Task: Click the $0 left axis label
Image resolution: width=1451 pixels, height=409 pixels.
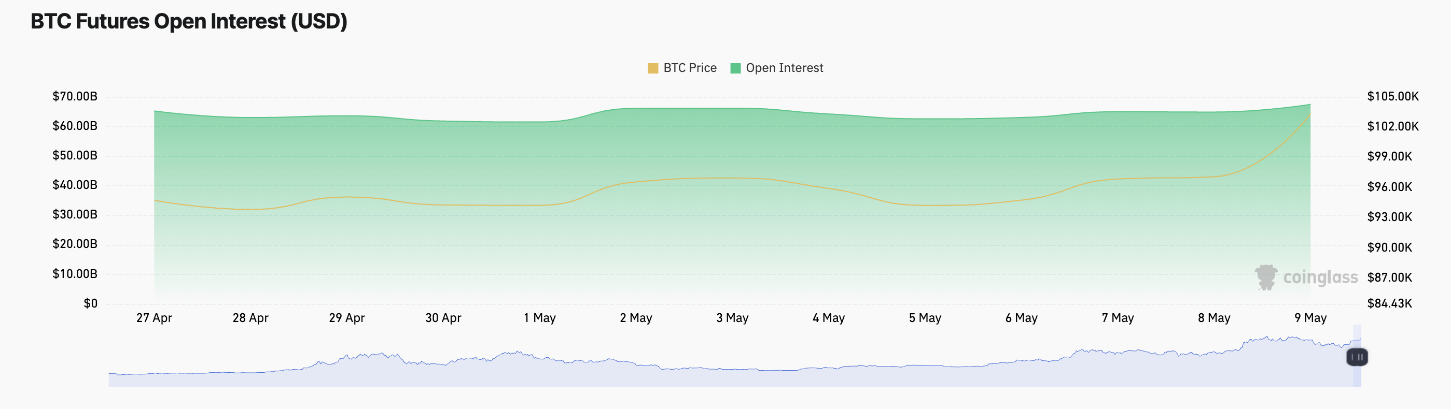Action: (90, 304)
